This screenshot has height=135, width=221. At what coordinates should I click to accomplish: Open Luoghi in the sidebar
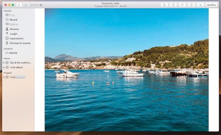pos(12,34)
